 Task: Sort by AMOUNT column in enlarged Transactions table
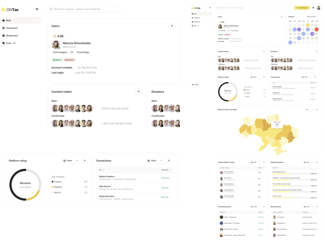(166, 170)
